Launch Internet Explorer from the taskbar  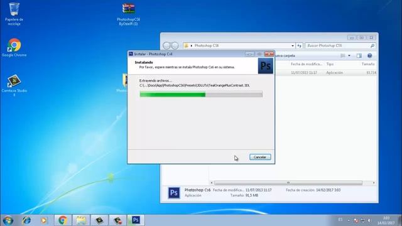pos(26,220)
